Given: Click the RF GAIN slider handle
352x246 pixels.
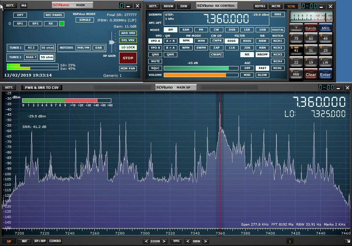Looking at the screenshot, I should coord(112,42).
